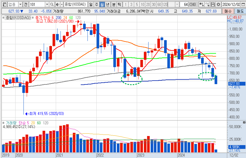This screenshot has width=246, height=158.
Task: Click the volume 단순 5 legend
Action: (24, 123)
